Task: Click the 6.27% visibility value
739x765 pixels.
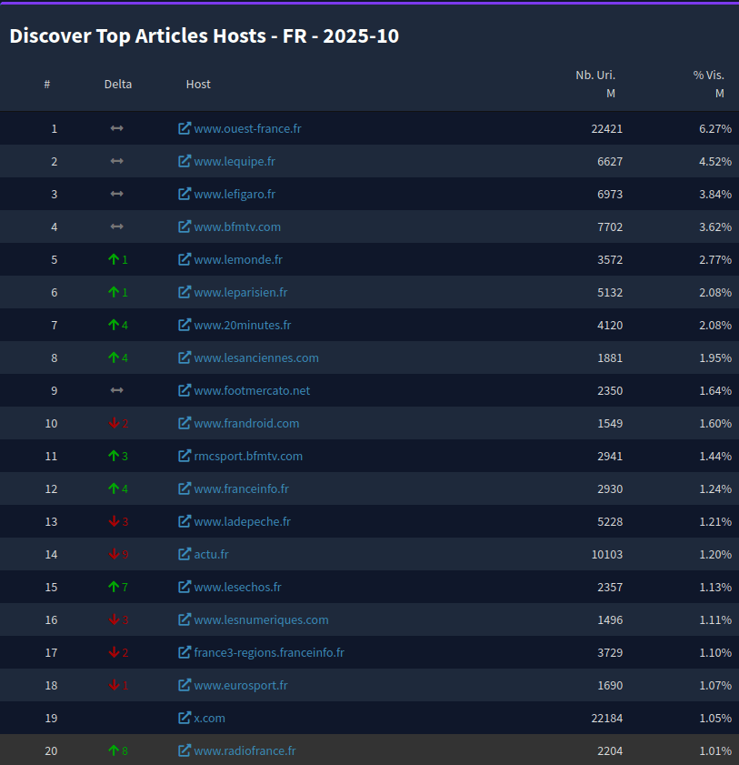Action: (715, 129)
